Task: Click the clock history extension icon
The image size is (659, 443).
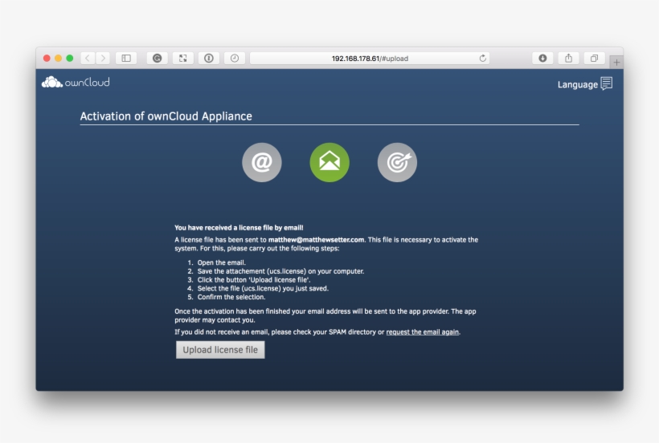Action: (x=235, y=59)
